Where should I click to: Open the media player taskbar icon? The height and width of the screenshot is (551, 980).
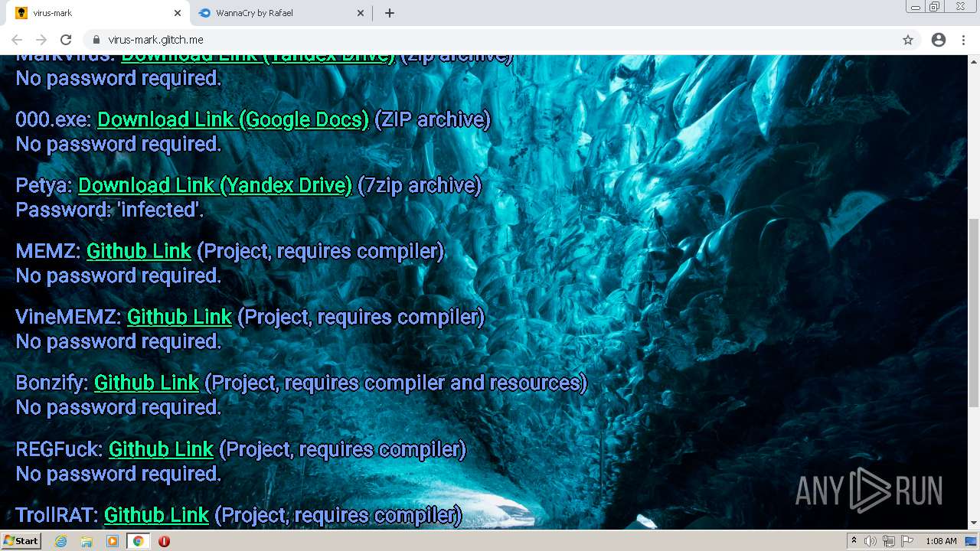tap(113, 541)
